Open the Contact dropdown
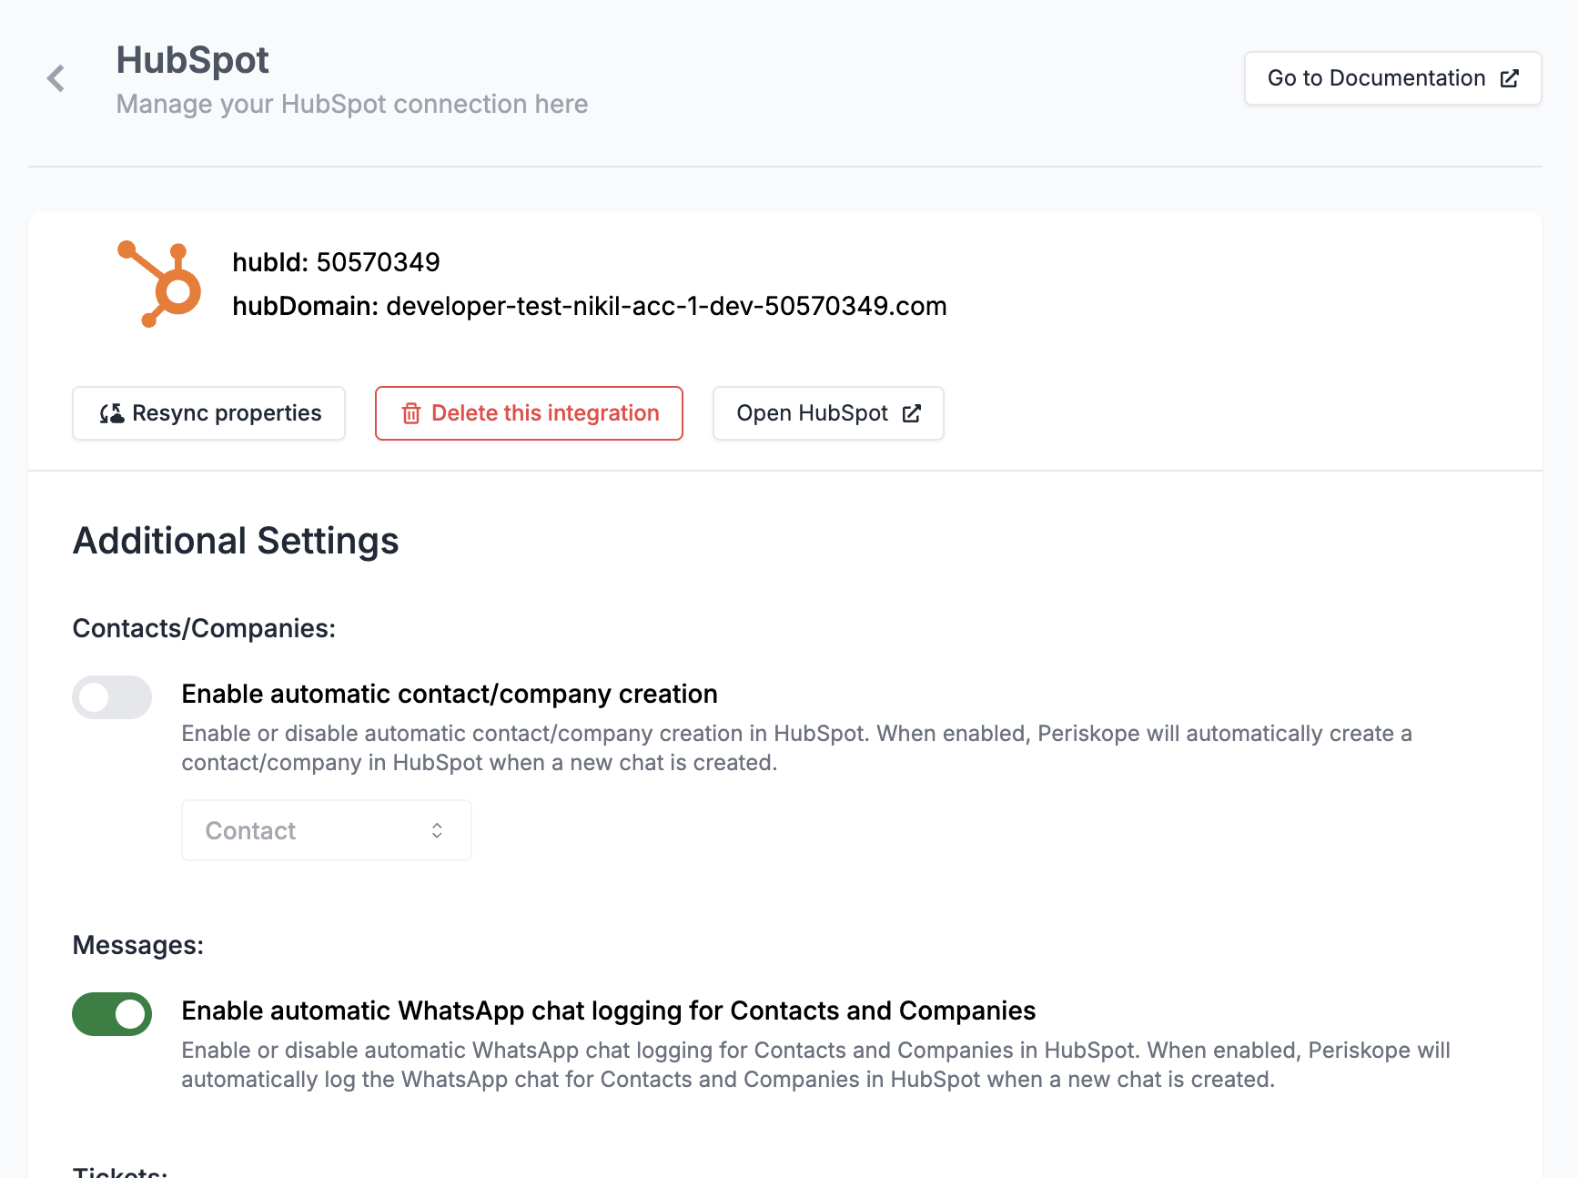 pos(327,830)
